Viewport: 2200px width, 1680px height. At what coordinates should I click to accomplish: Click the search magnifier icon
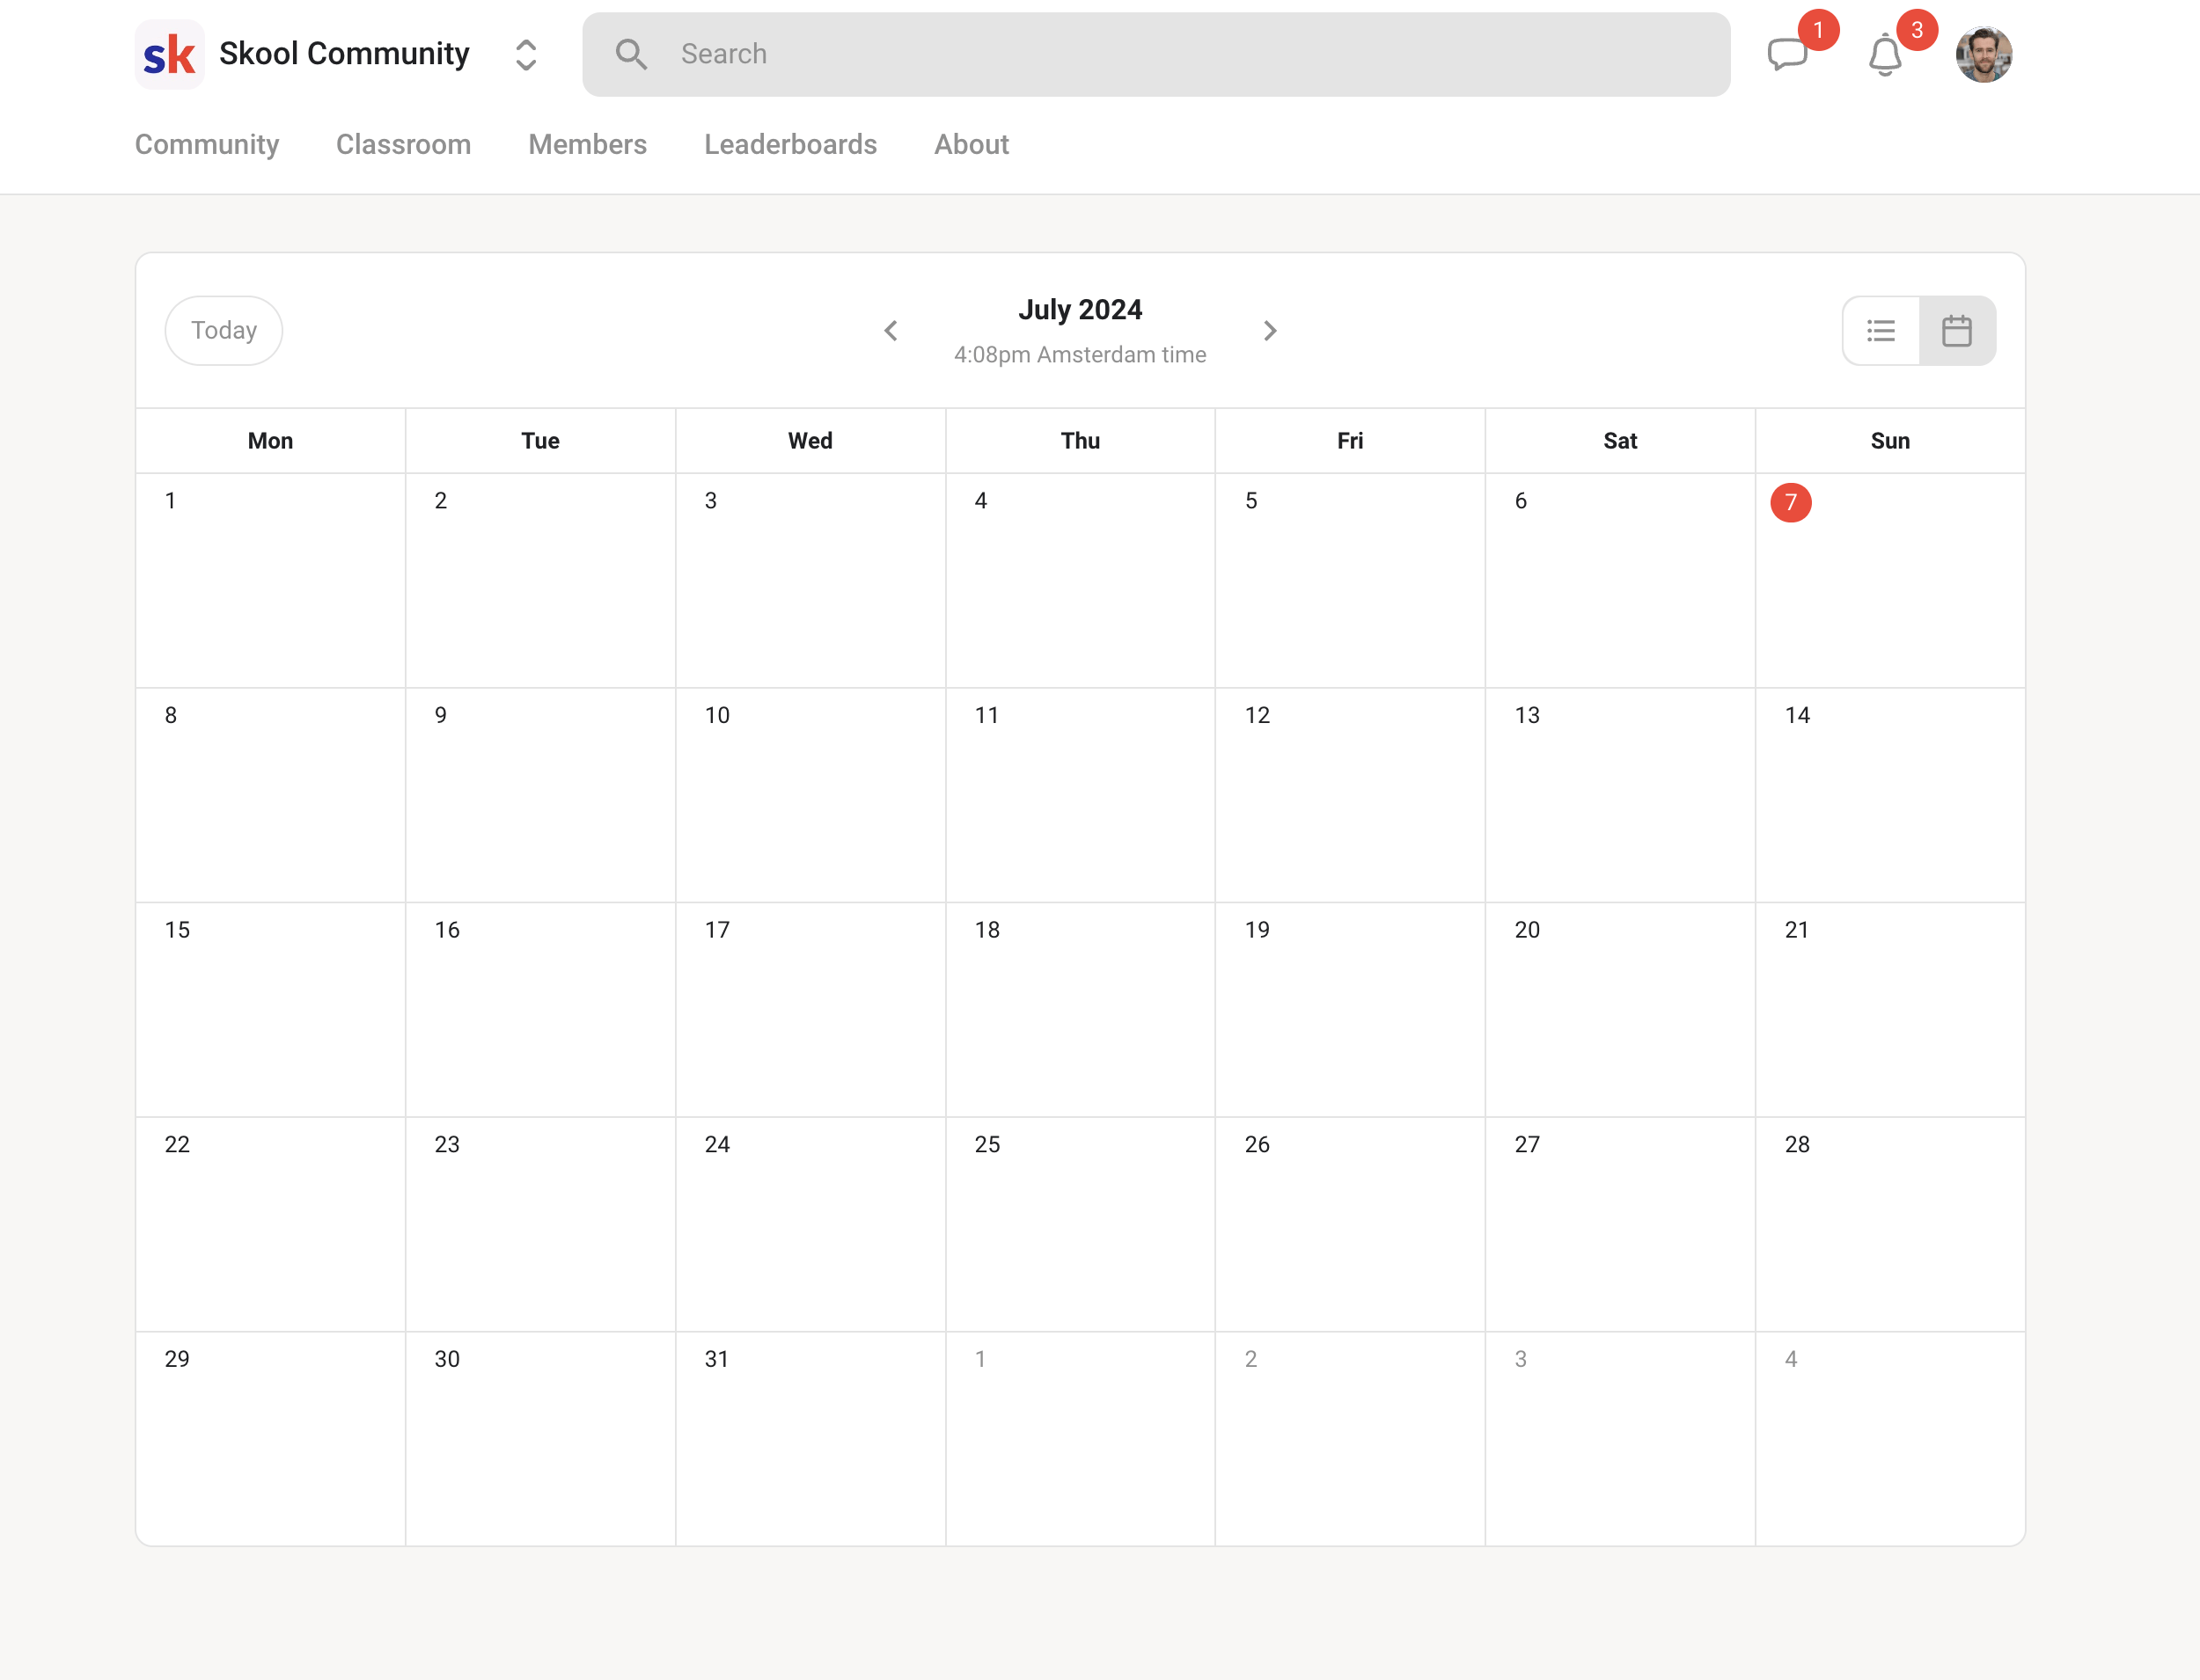(630, 54)
